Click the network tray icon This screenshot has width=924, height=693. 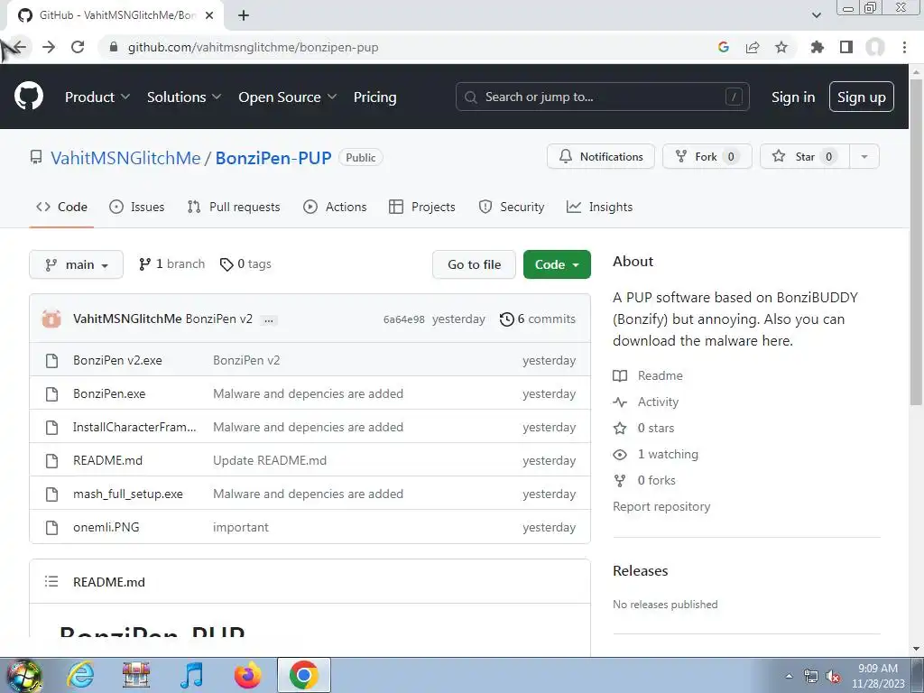coord(811,677)
